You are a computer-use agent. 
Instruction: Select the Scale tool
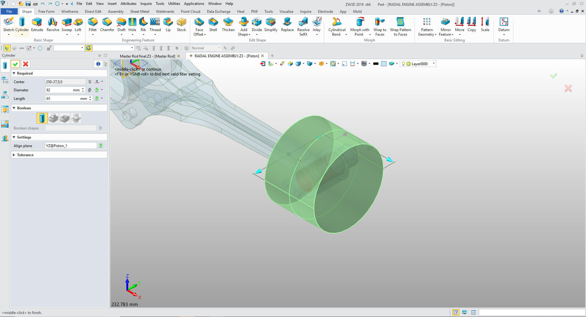pyautogui.click(x=485, y=24)
